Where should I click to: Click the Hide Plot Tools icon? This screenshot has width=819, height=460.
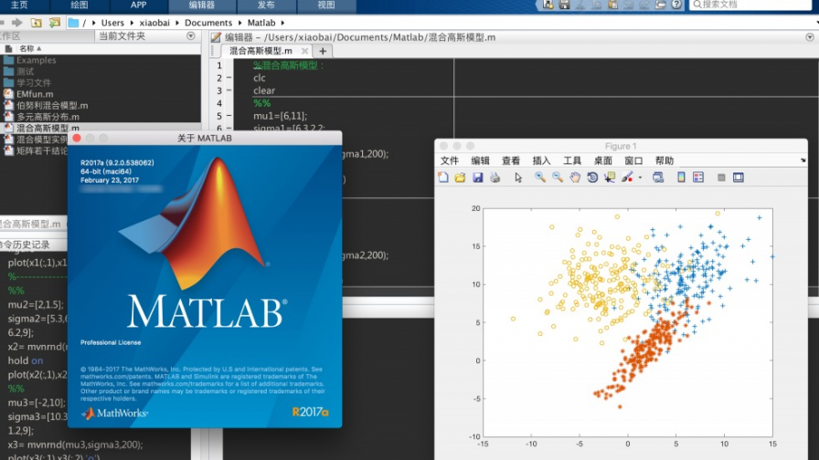(x=721, y=177)
